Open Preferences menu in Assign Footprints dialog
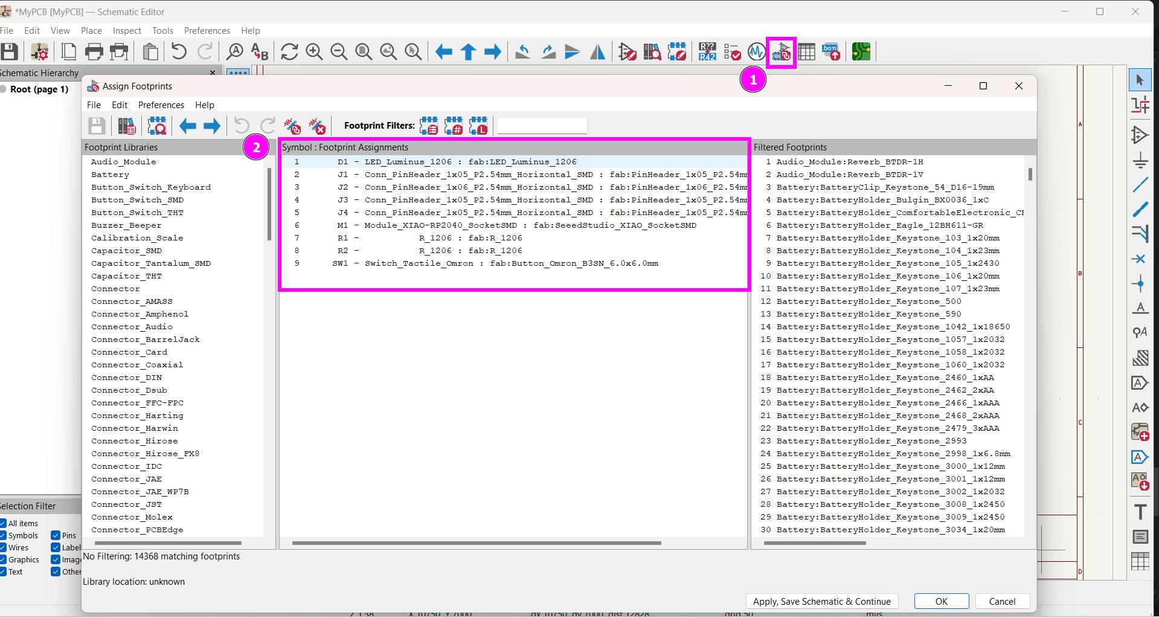This screenshot has height=618, width=1159. click(x=161, y=105)
